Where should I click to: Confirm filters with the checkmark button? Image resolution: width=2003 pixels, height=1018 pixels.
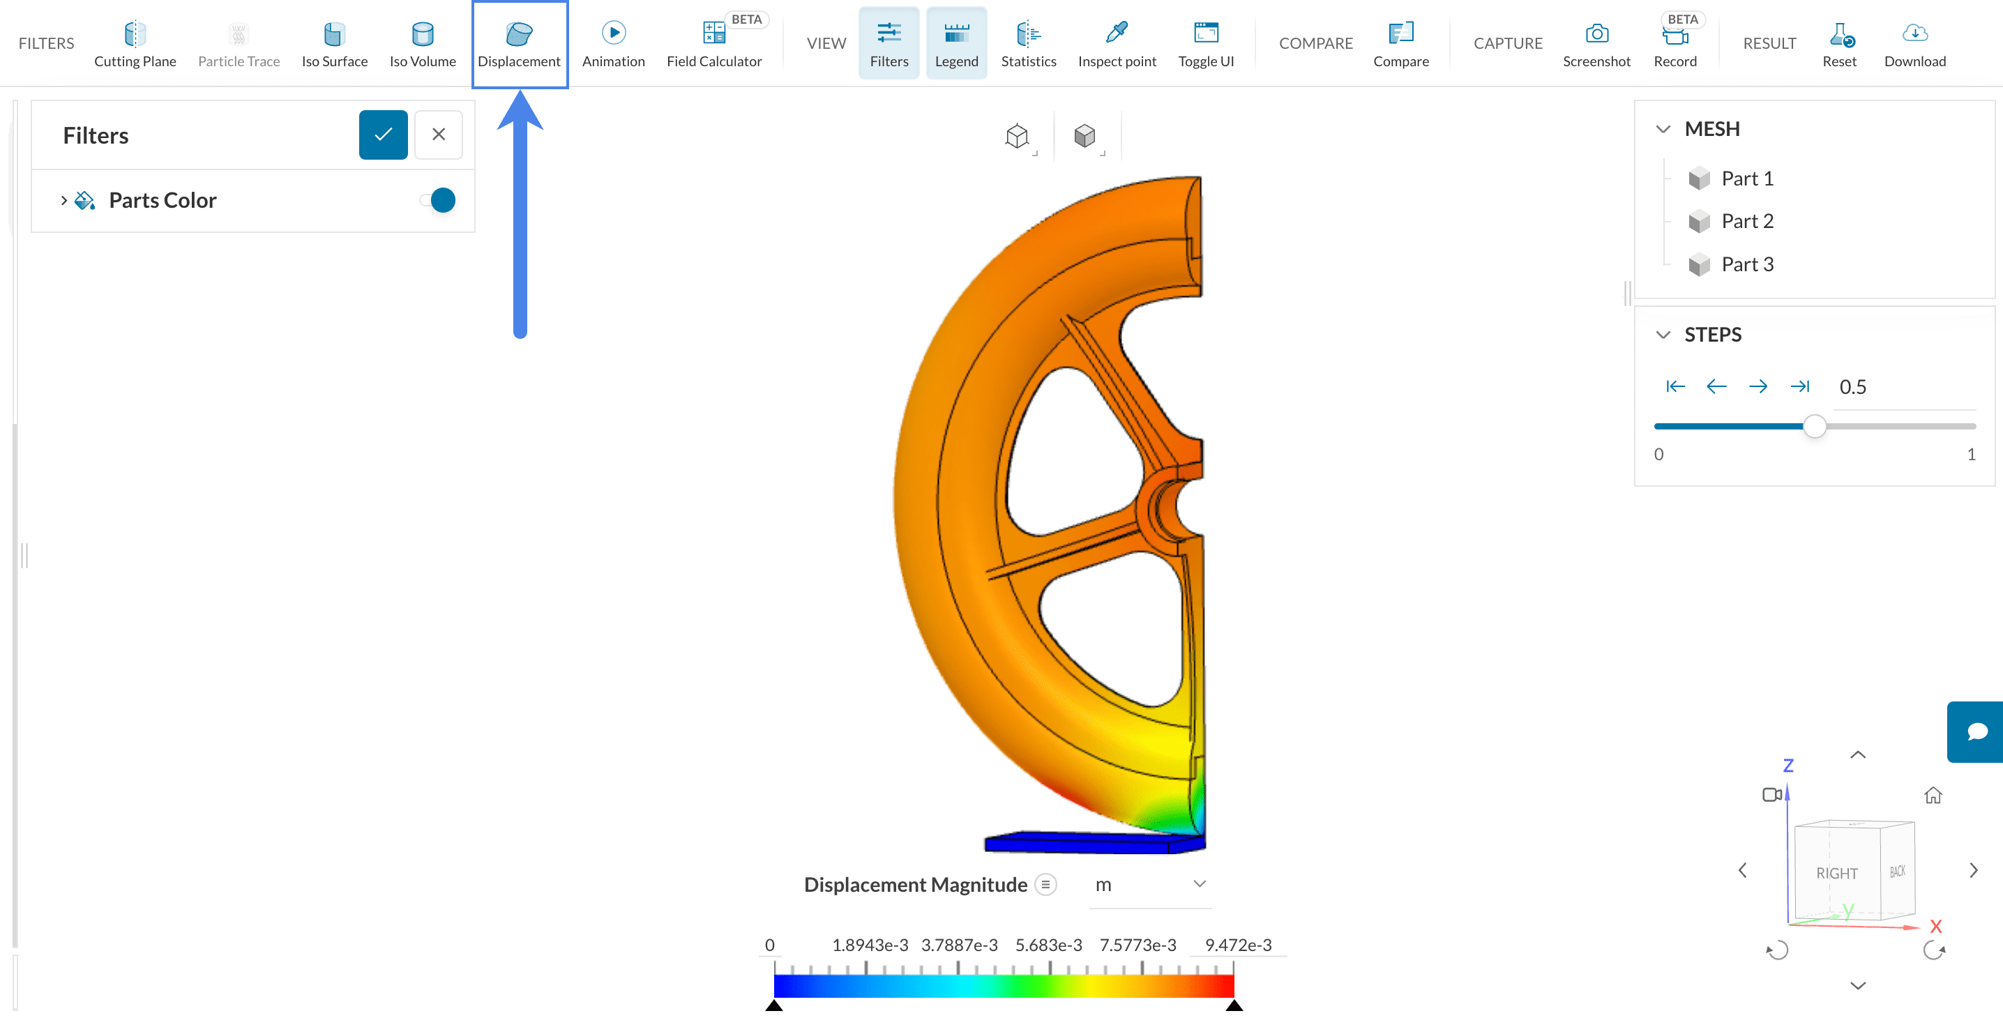click(x=383, y=135)
